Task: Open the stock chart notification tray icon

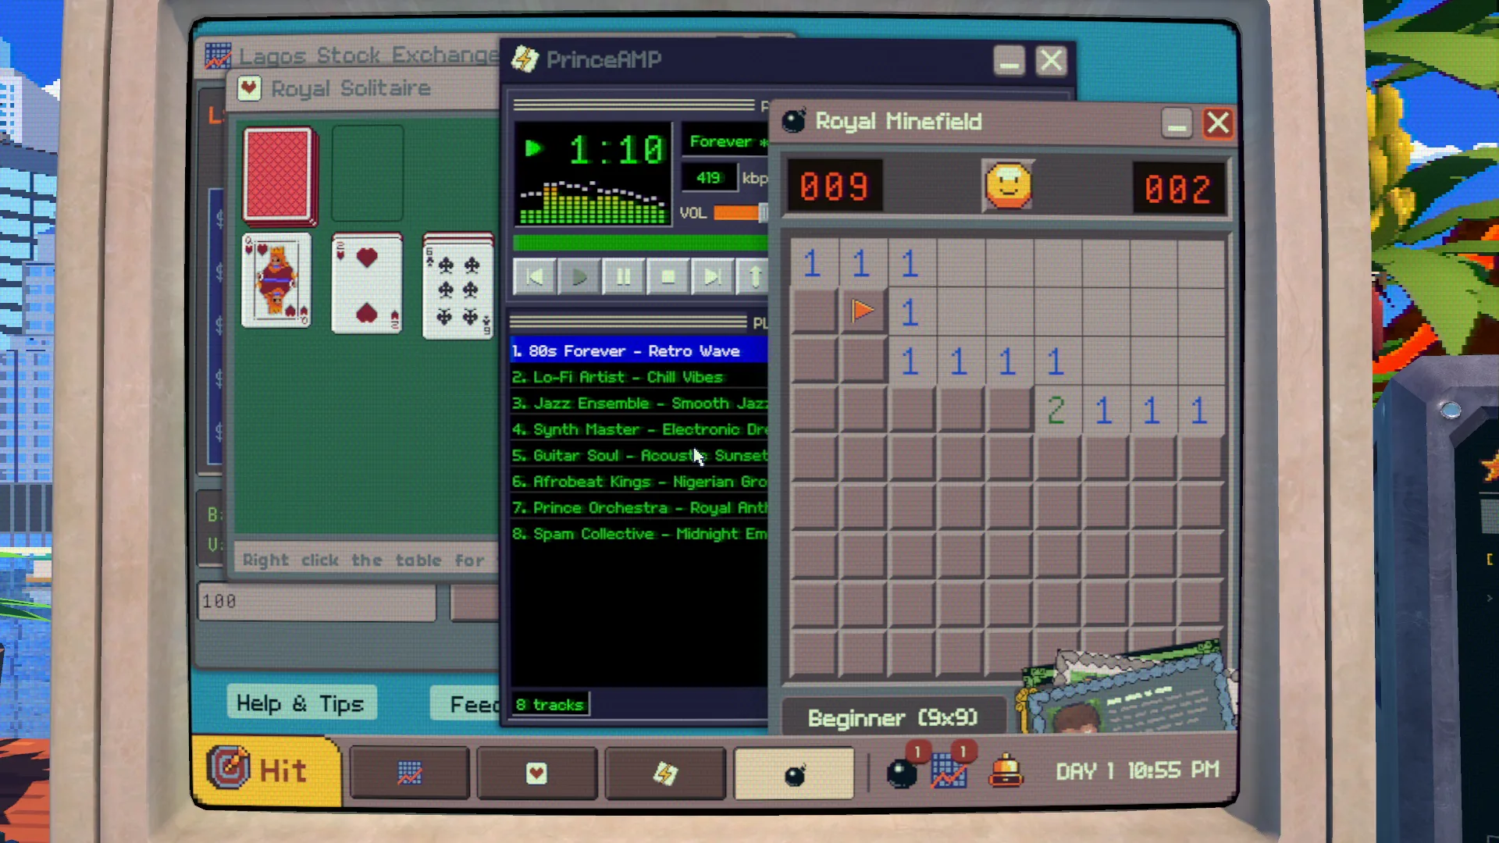Action: 950,770
